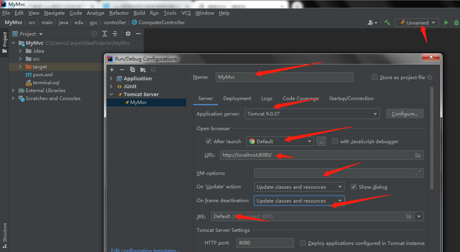Expand the Application configuration node
Screen dimensions: 460x252
point(111,78)
